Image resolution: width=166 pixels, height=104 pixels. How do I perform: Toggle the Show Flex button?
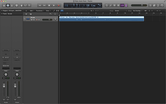(58, 11)
